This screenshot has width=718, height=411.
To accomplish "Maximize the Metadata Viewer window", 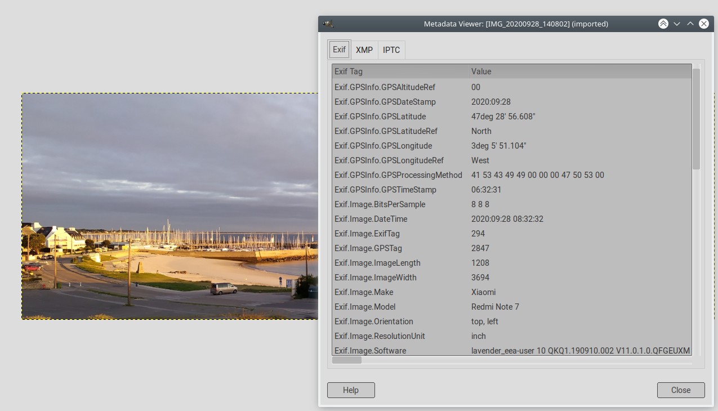I will tap(690, 24).
